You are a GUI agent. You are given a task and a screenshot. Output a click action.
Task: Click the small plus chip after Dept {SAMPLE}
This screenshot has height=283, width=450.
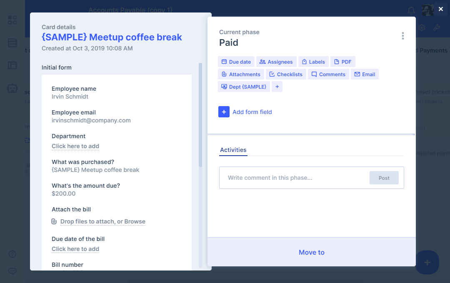click(277, 87)
